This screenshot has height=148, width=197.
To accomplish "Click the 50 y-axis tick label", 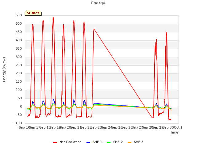I will (x=20, y=98).
